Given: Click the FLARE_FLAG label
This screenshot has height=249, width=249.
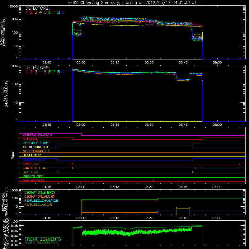Looking at the screenshot, I should tap(32, 155).
